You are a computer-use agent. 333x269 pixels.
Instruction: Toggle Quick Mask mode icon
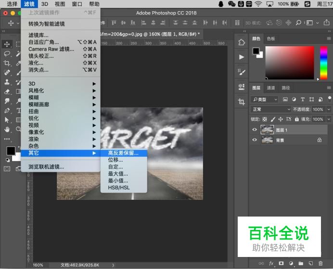(7, 169)
